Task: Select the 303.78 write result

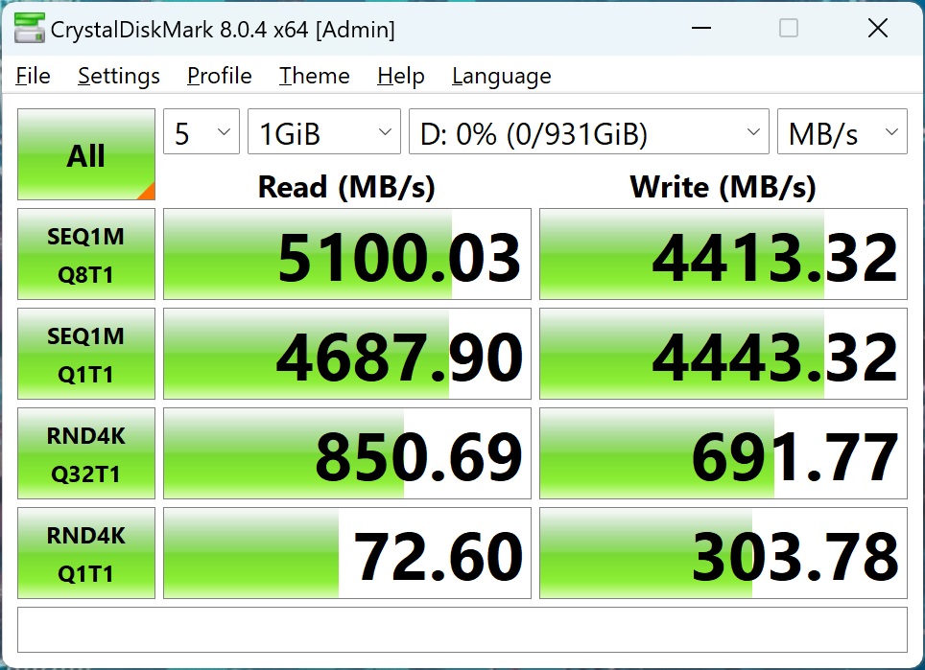Action: [x=723, y=553]
